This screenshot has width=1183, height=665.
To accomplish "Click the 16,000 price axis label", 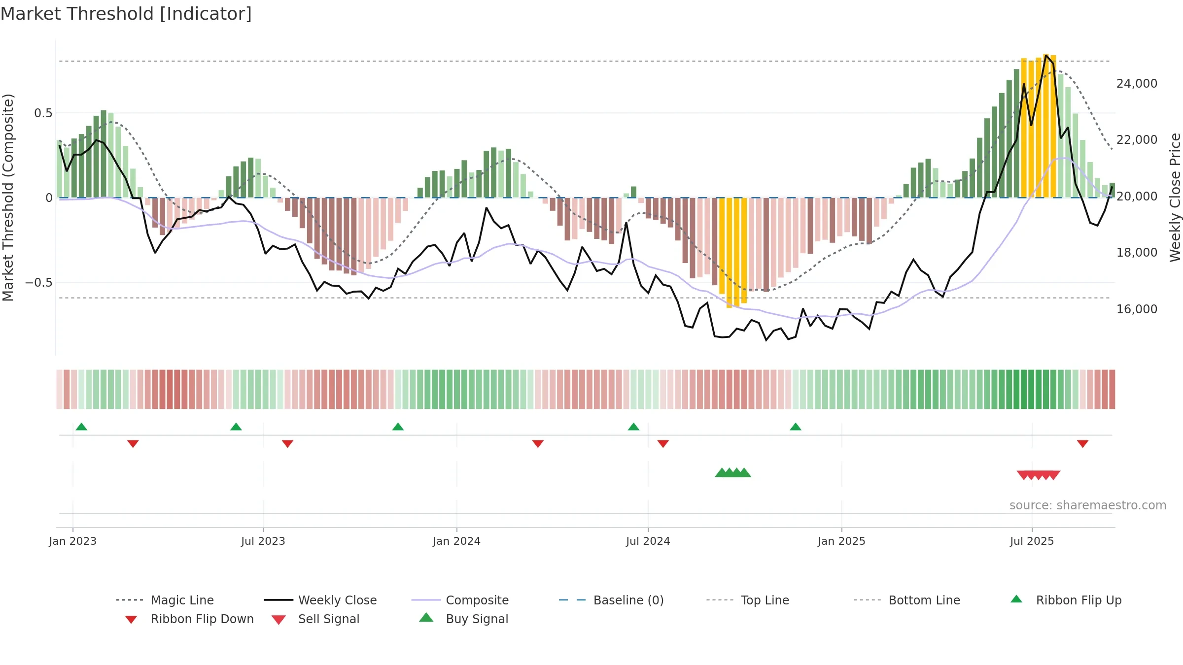I will (x=1137, y=309).
